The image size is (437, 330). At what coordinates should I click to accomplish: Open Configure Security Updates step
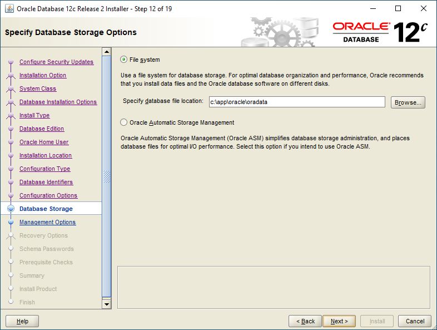coord(56,62)
